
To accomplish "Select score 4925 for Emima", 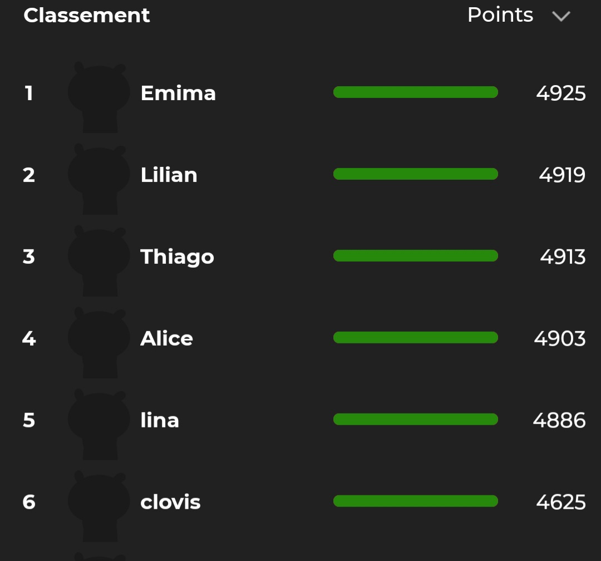I will 561,93.
